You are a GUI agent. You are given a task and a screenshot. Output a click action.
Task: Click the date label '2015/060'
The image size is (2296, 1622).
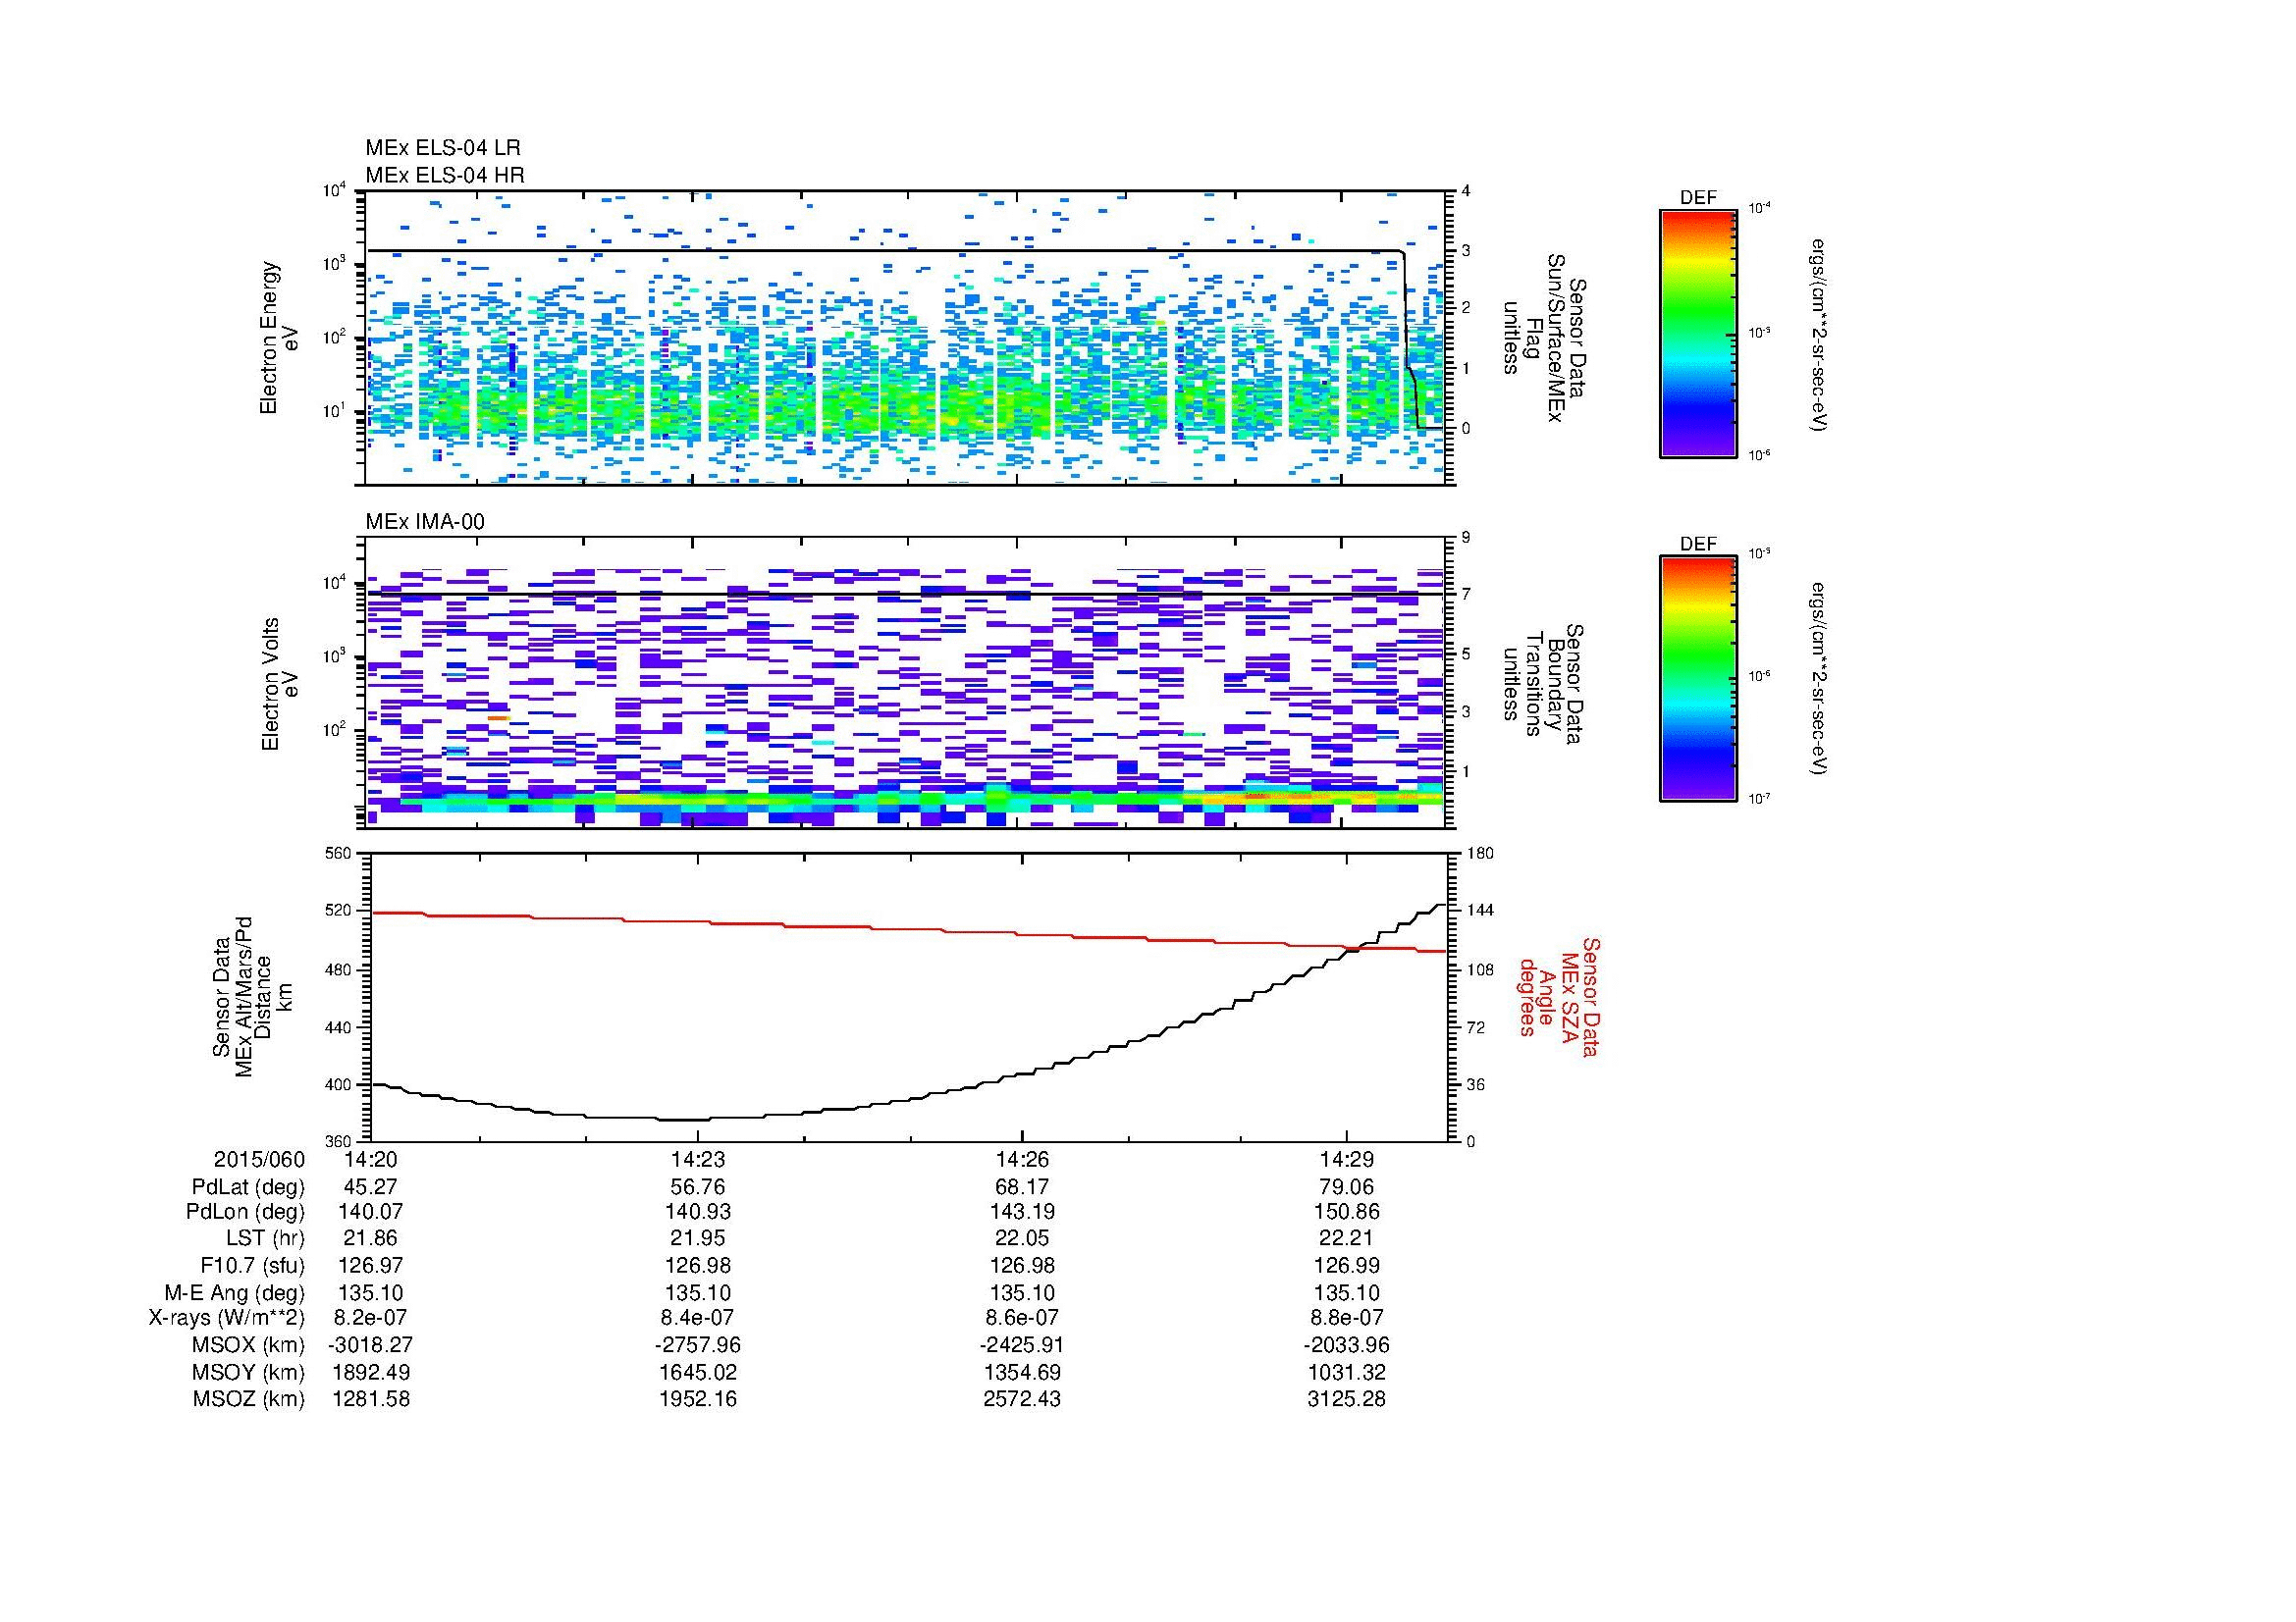(259, 1159)
